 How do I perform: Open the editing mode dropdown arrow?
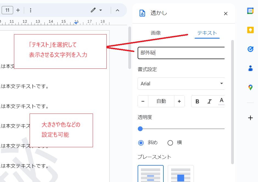(101, 10)
